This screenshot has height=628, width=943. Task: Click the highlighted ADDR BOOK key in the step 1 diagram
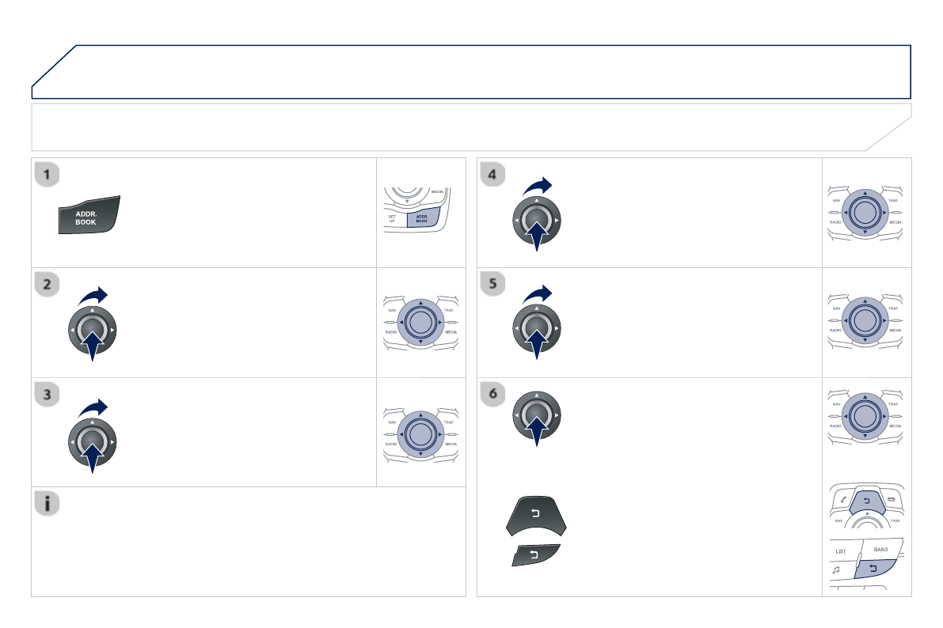(x=423, y=218)
